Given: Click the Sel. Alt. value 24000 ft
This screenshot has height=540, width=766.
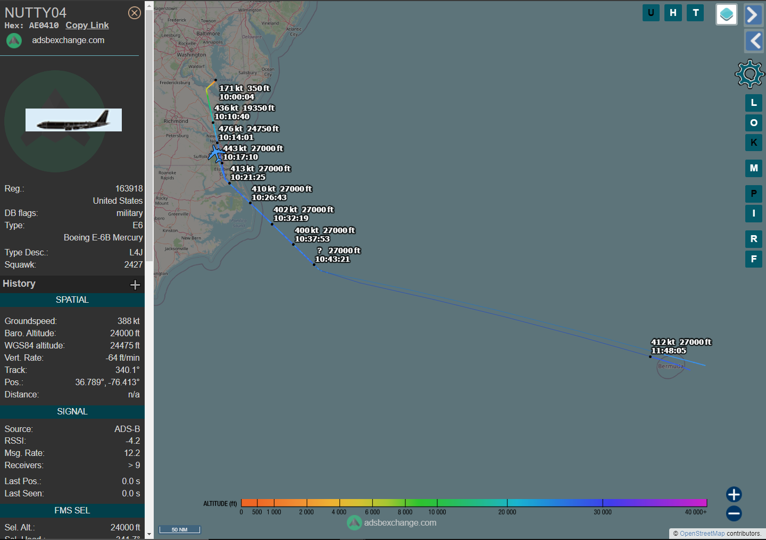Looking at the screenshot, I should point(126,528).
